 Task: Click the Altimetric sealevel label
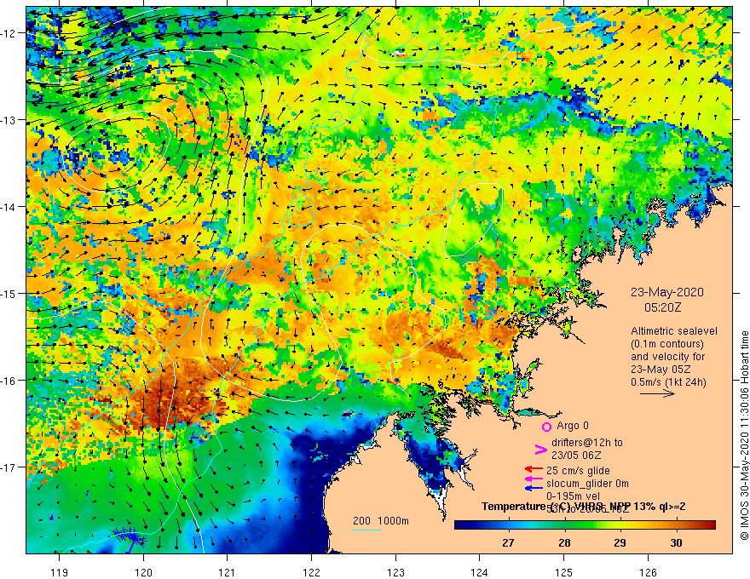[x=674, y=331]
